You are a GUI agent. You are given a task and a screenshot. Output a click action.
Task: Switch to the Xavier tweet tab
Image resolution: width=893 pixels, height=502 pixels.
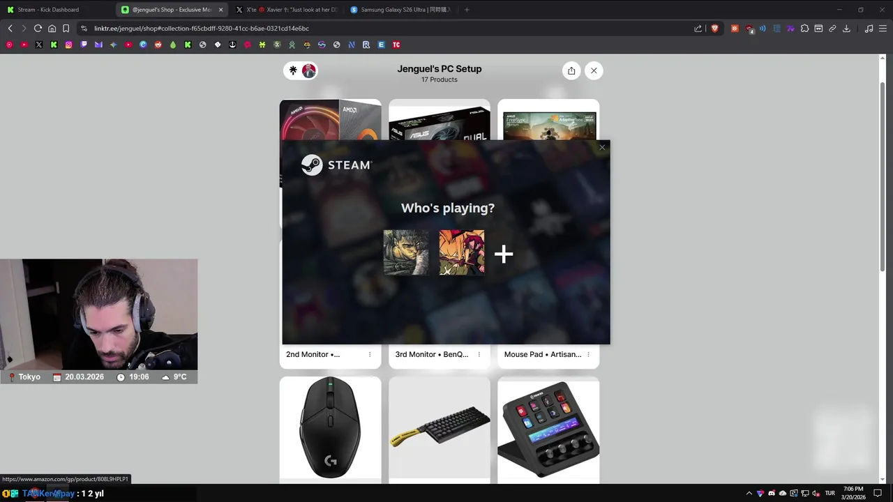287,10
